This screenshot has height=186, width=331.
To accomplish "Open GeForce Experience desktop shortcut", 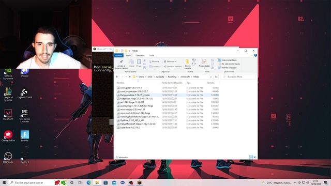I will (x=8, y=74).
